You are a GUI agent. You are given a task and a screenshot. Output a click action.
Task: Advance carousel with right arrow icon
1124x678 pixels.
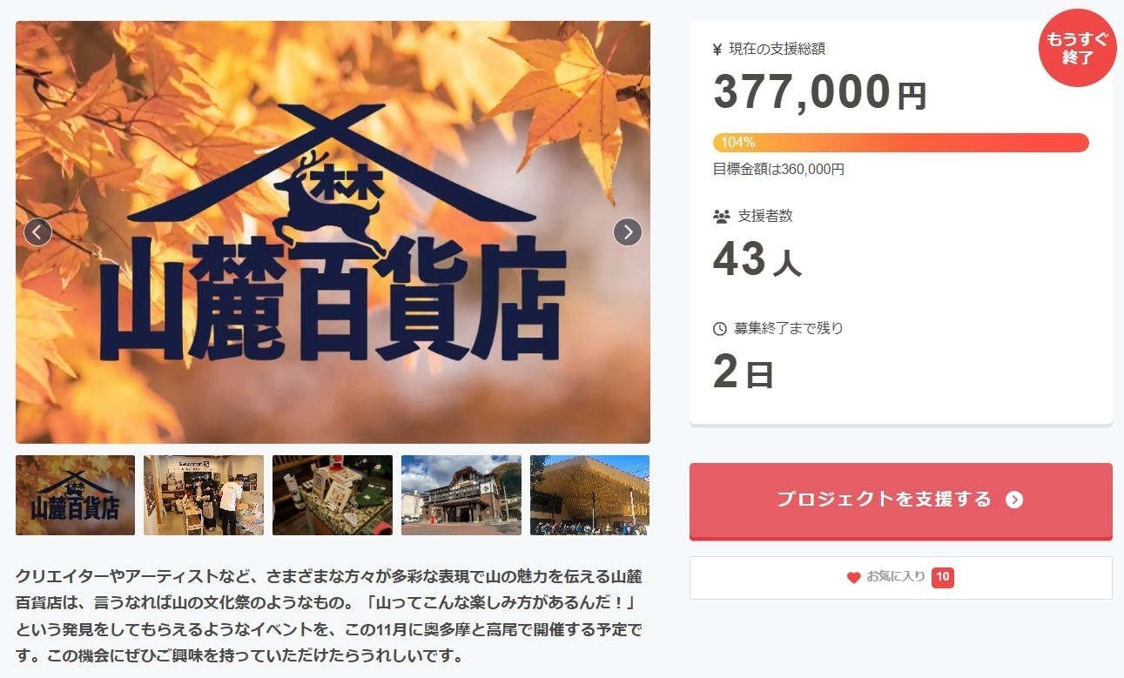628,232
